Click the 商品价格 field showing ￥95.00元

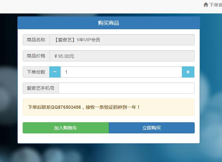pos(122,56)
